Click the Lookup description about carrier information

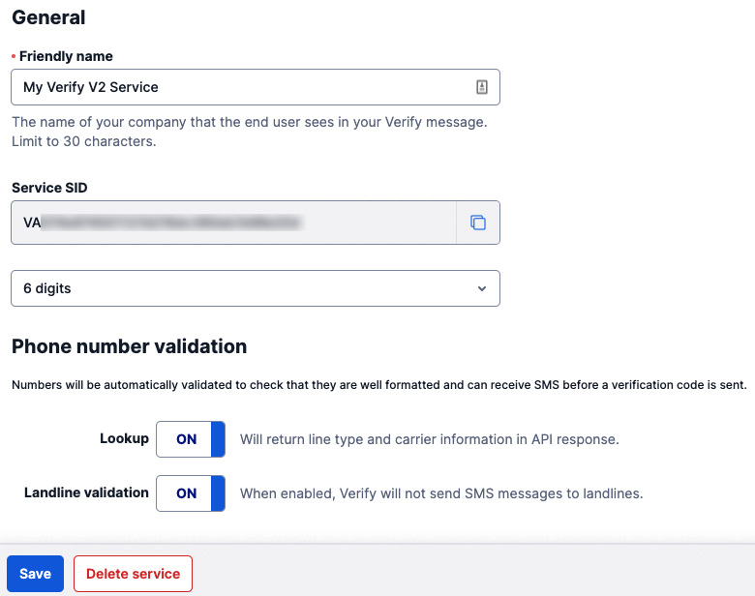(x=430, y=439)
